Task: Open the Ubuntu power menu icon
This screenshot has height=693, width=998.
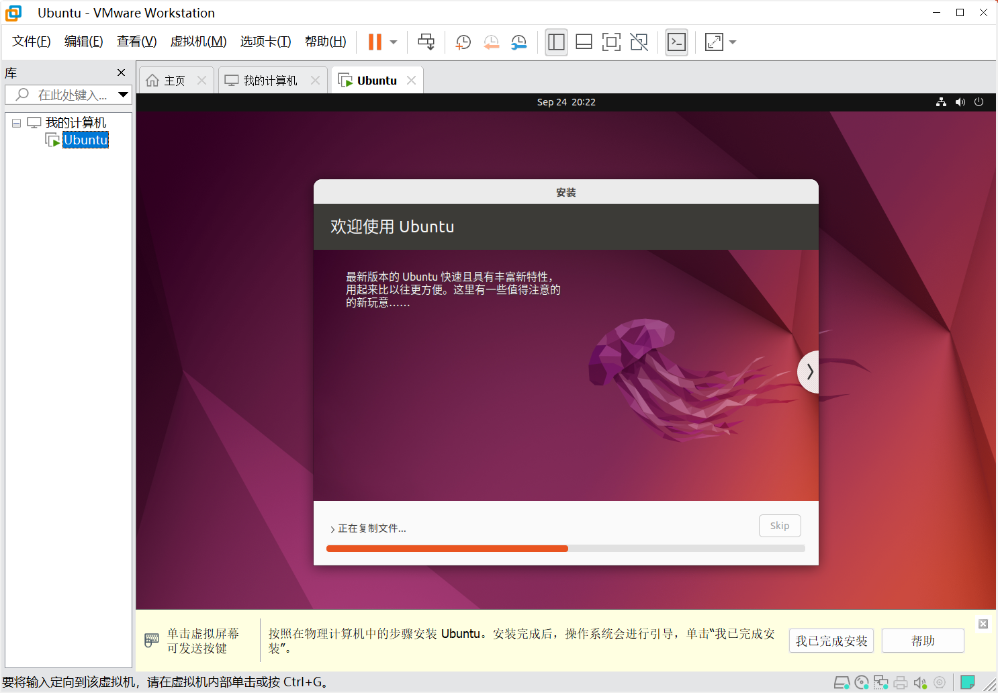Action: [979, 102]
